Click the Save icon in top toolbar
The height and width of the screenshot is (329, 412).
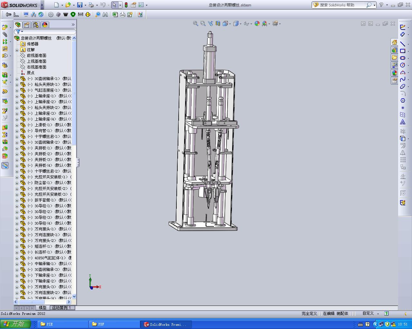(x=80, y=5)
